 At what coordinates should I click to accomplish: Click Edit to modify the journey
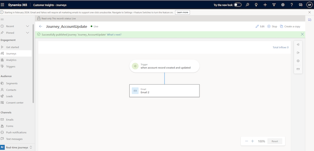click(x=260, y=26)
